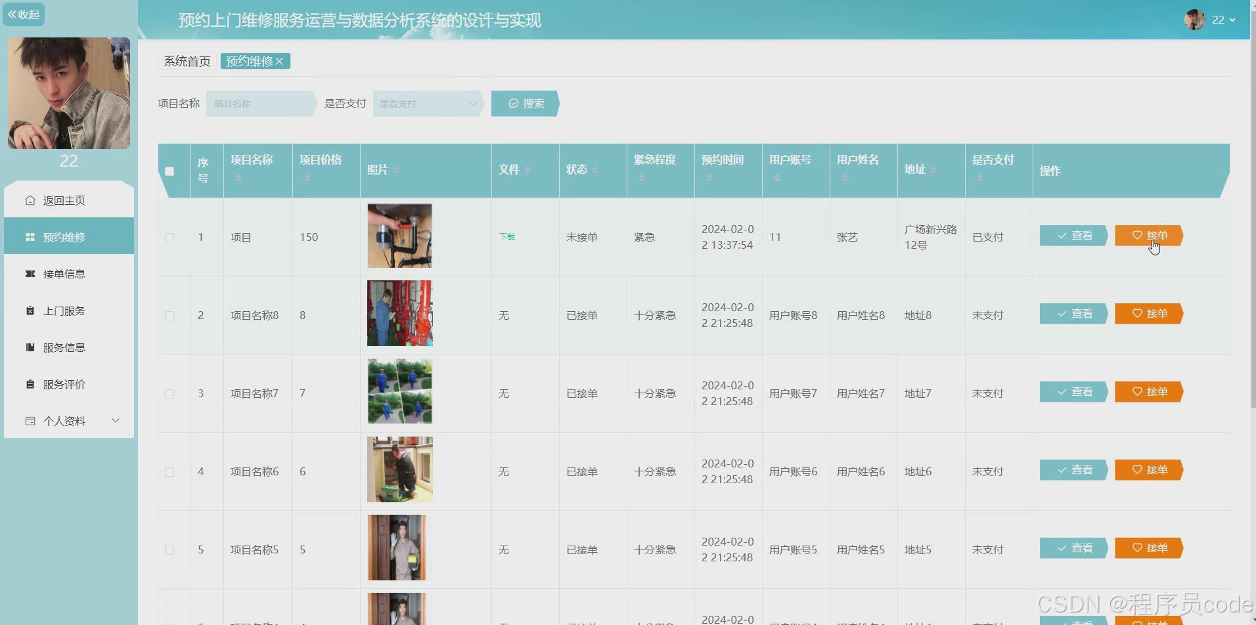This screenshot has height=625, width=1256.
Task: Accept order 项目名称5 with 接单
Action: pos(1149,548)
